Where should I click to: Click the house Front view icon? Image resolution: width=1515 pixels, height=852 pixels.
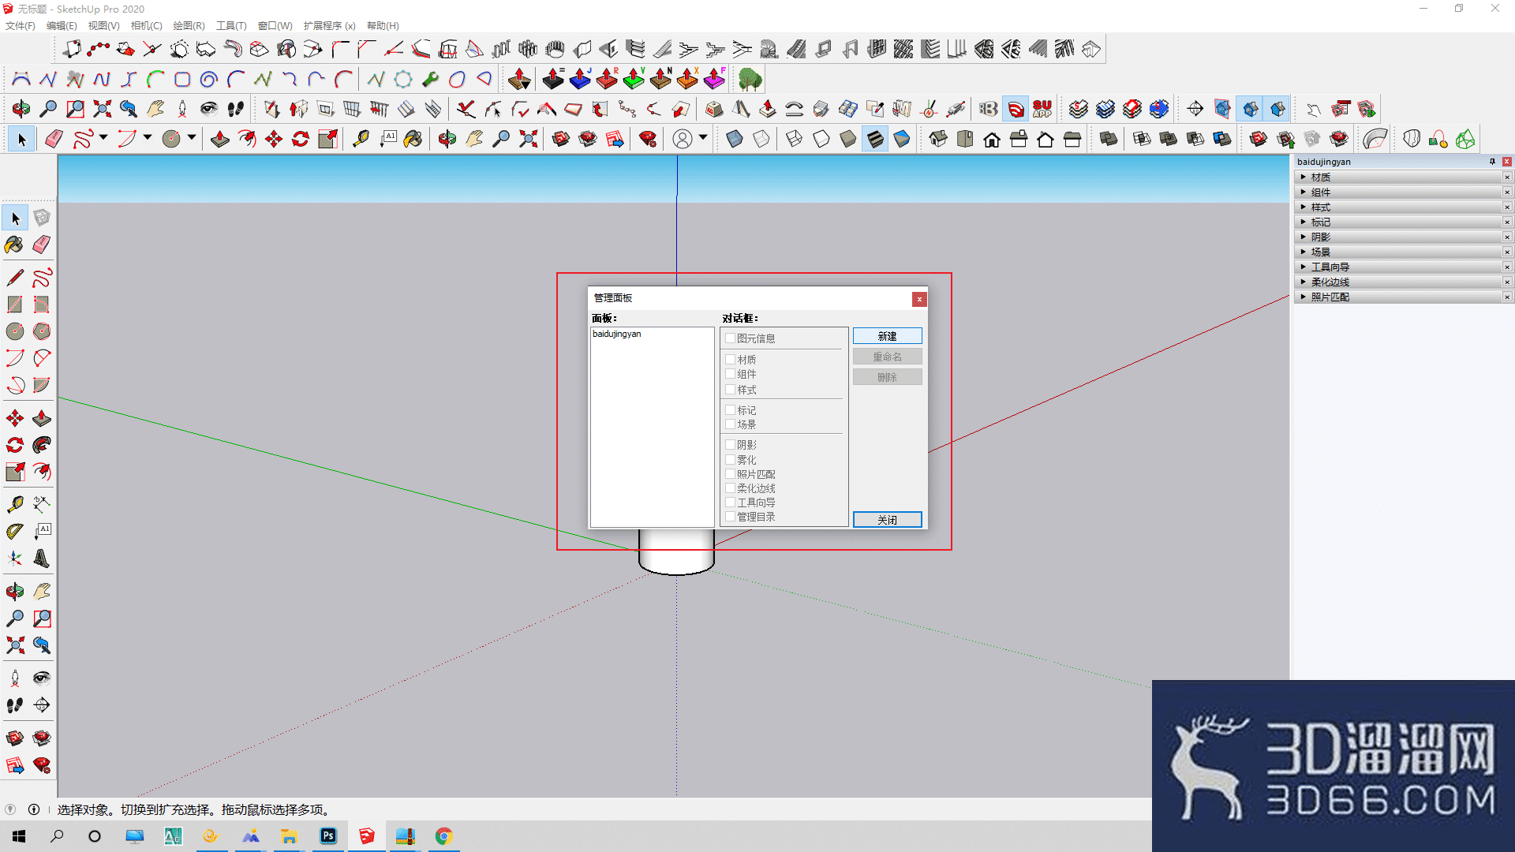992,140
